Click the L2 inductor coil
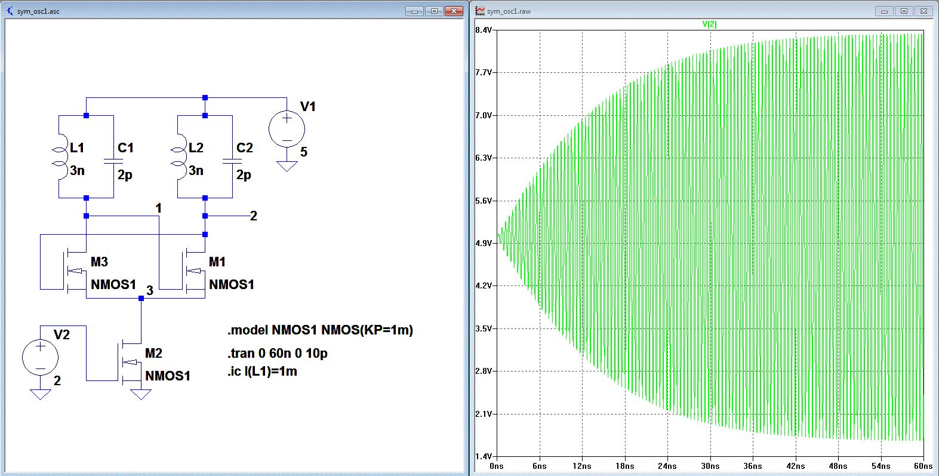This screenshot has height=476, width=939. tap(178, 156)
